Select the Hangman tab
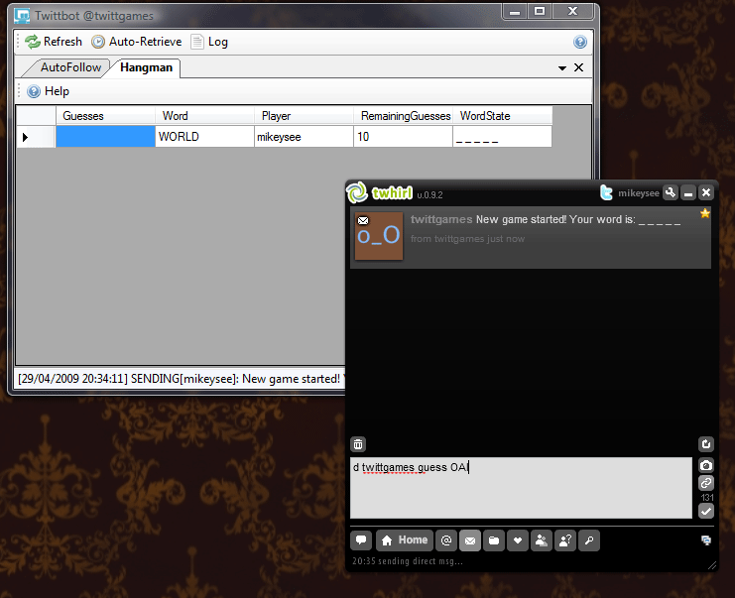The width and height of the screenshot is (735, 598). click(146, 67)
